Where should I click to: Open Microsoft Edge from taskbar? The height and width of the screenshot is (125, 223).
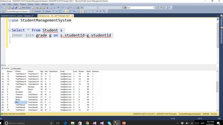[66, 123]
